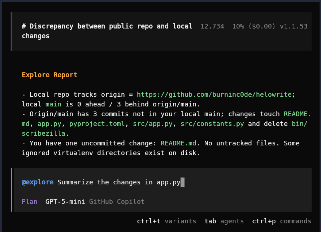
Task: Open the github.com/burninc0de/helowrite link
Action: (214, 95)
